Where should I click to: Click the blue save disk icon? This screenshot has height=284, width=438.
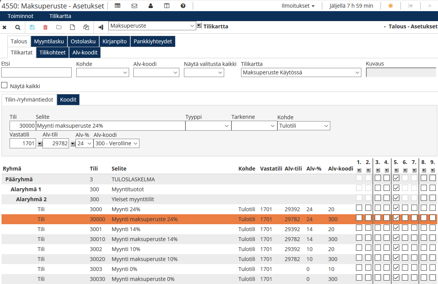32,27
